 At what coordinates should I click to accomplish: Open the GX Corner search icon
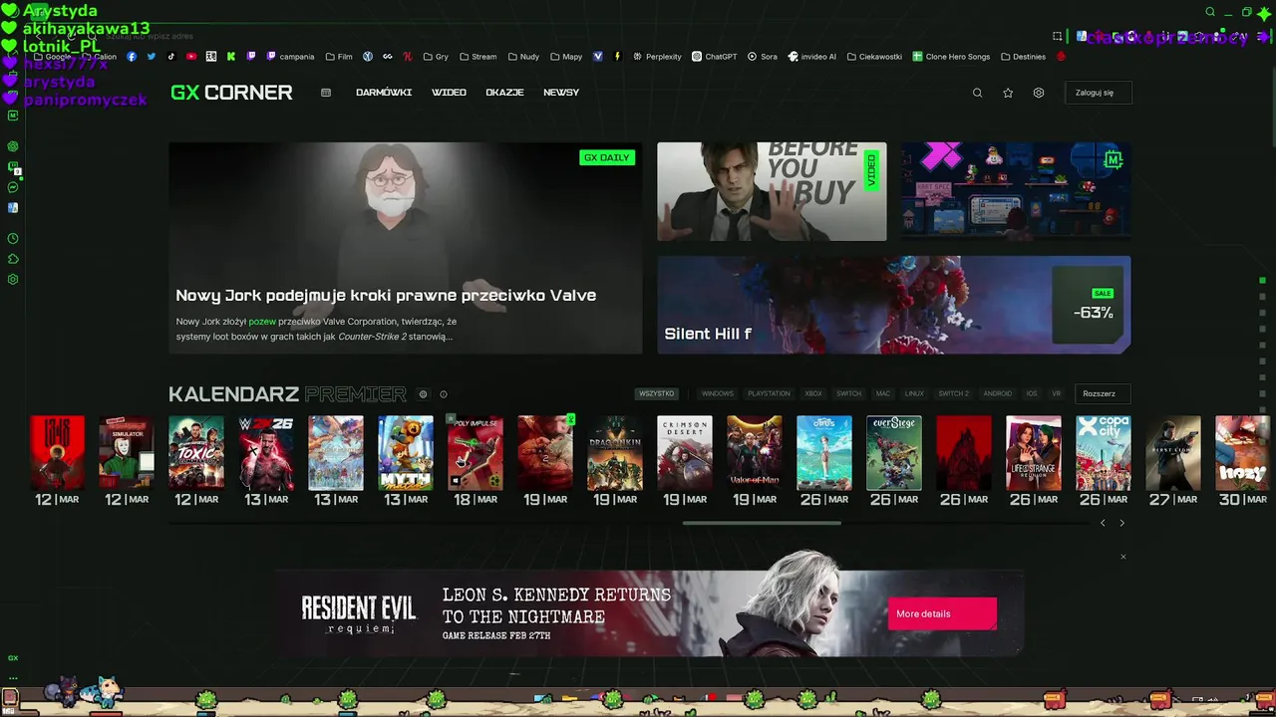977,93
